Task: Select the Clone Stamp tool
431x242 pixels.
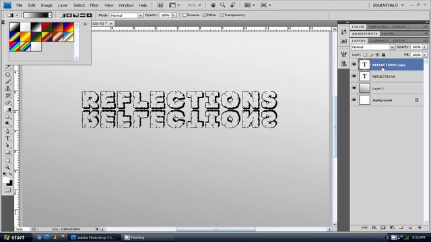Action: (x=7, y=89)
